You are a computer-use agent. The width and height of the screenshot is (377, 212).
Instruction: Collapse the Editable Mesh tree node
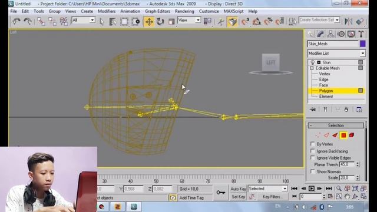pos(312,68)
